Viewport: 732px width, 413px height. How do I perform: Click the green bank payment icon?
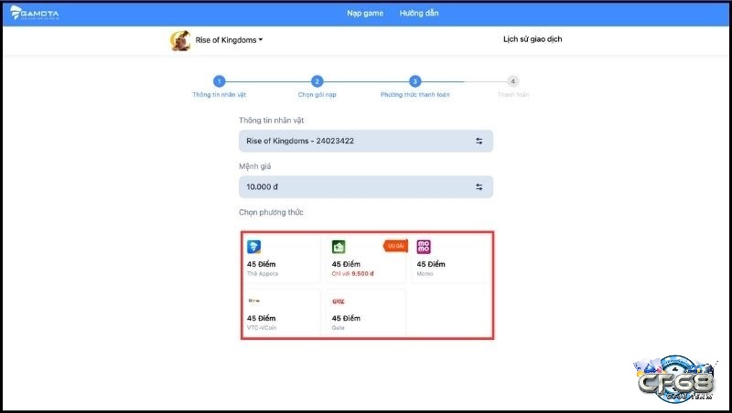click(x=339, y=247)
